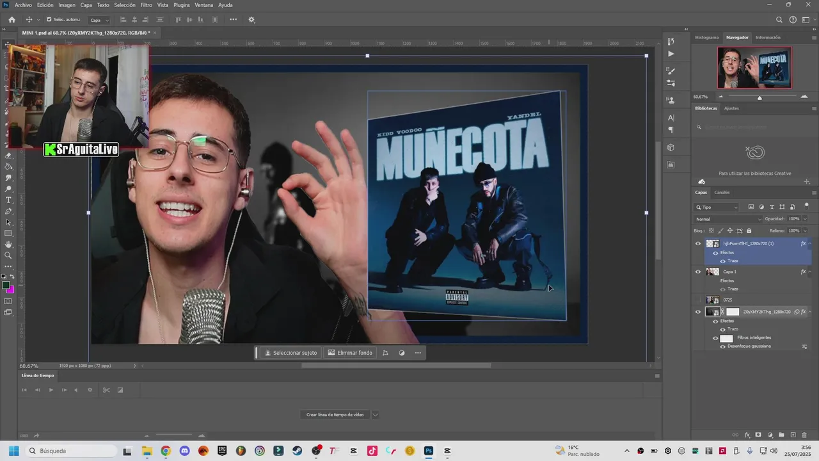The image size is (819, 461).
Task: Open the Actions panel play icon
Action: coord(671,54)
